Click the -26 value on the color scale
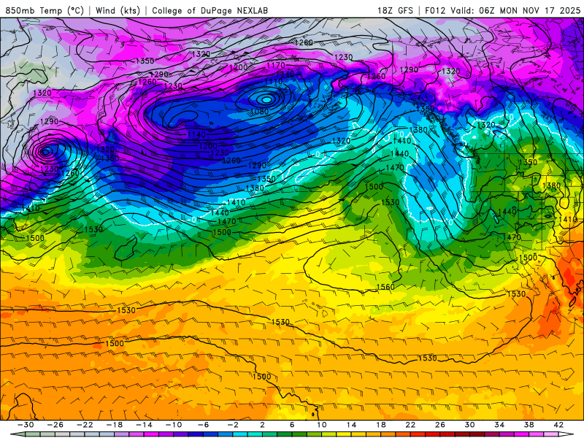Screen dimensions: 584x438 (55, 425)
